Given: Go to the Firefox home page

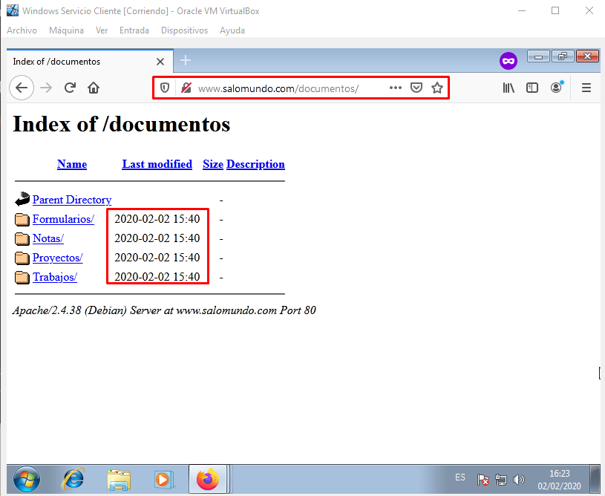Looking at the screenshot, I should click(x=94, y=88).
